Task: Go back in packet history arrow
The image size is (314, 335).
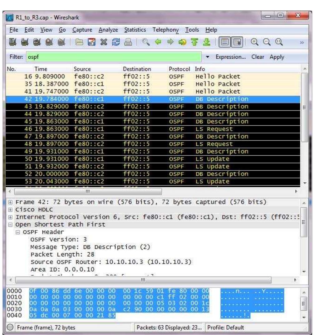Action: coord(158,42)
